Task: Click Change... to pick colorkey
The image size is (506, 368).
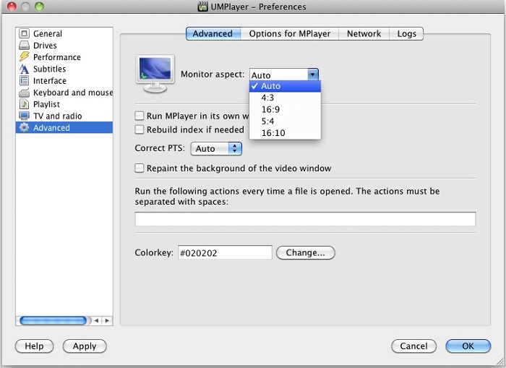Action: pos(306,252)
